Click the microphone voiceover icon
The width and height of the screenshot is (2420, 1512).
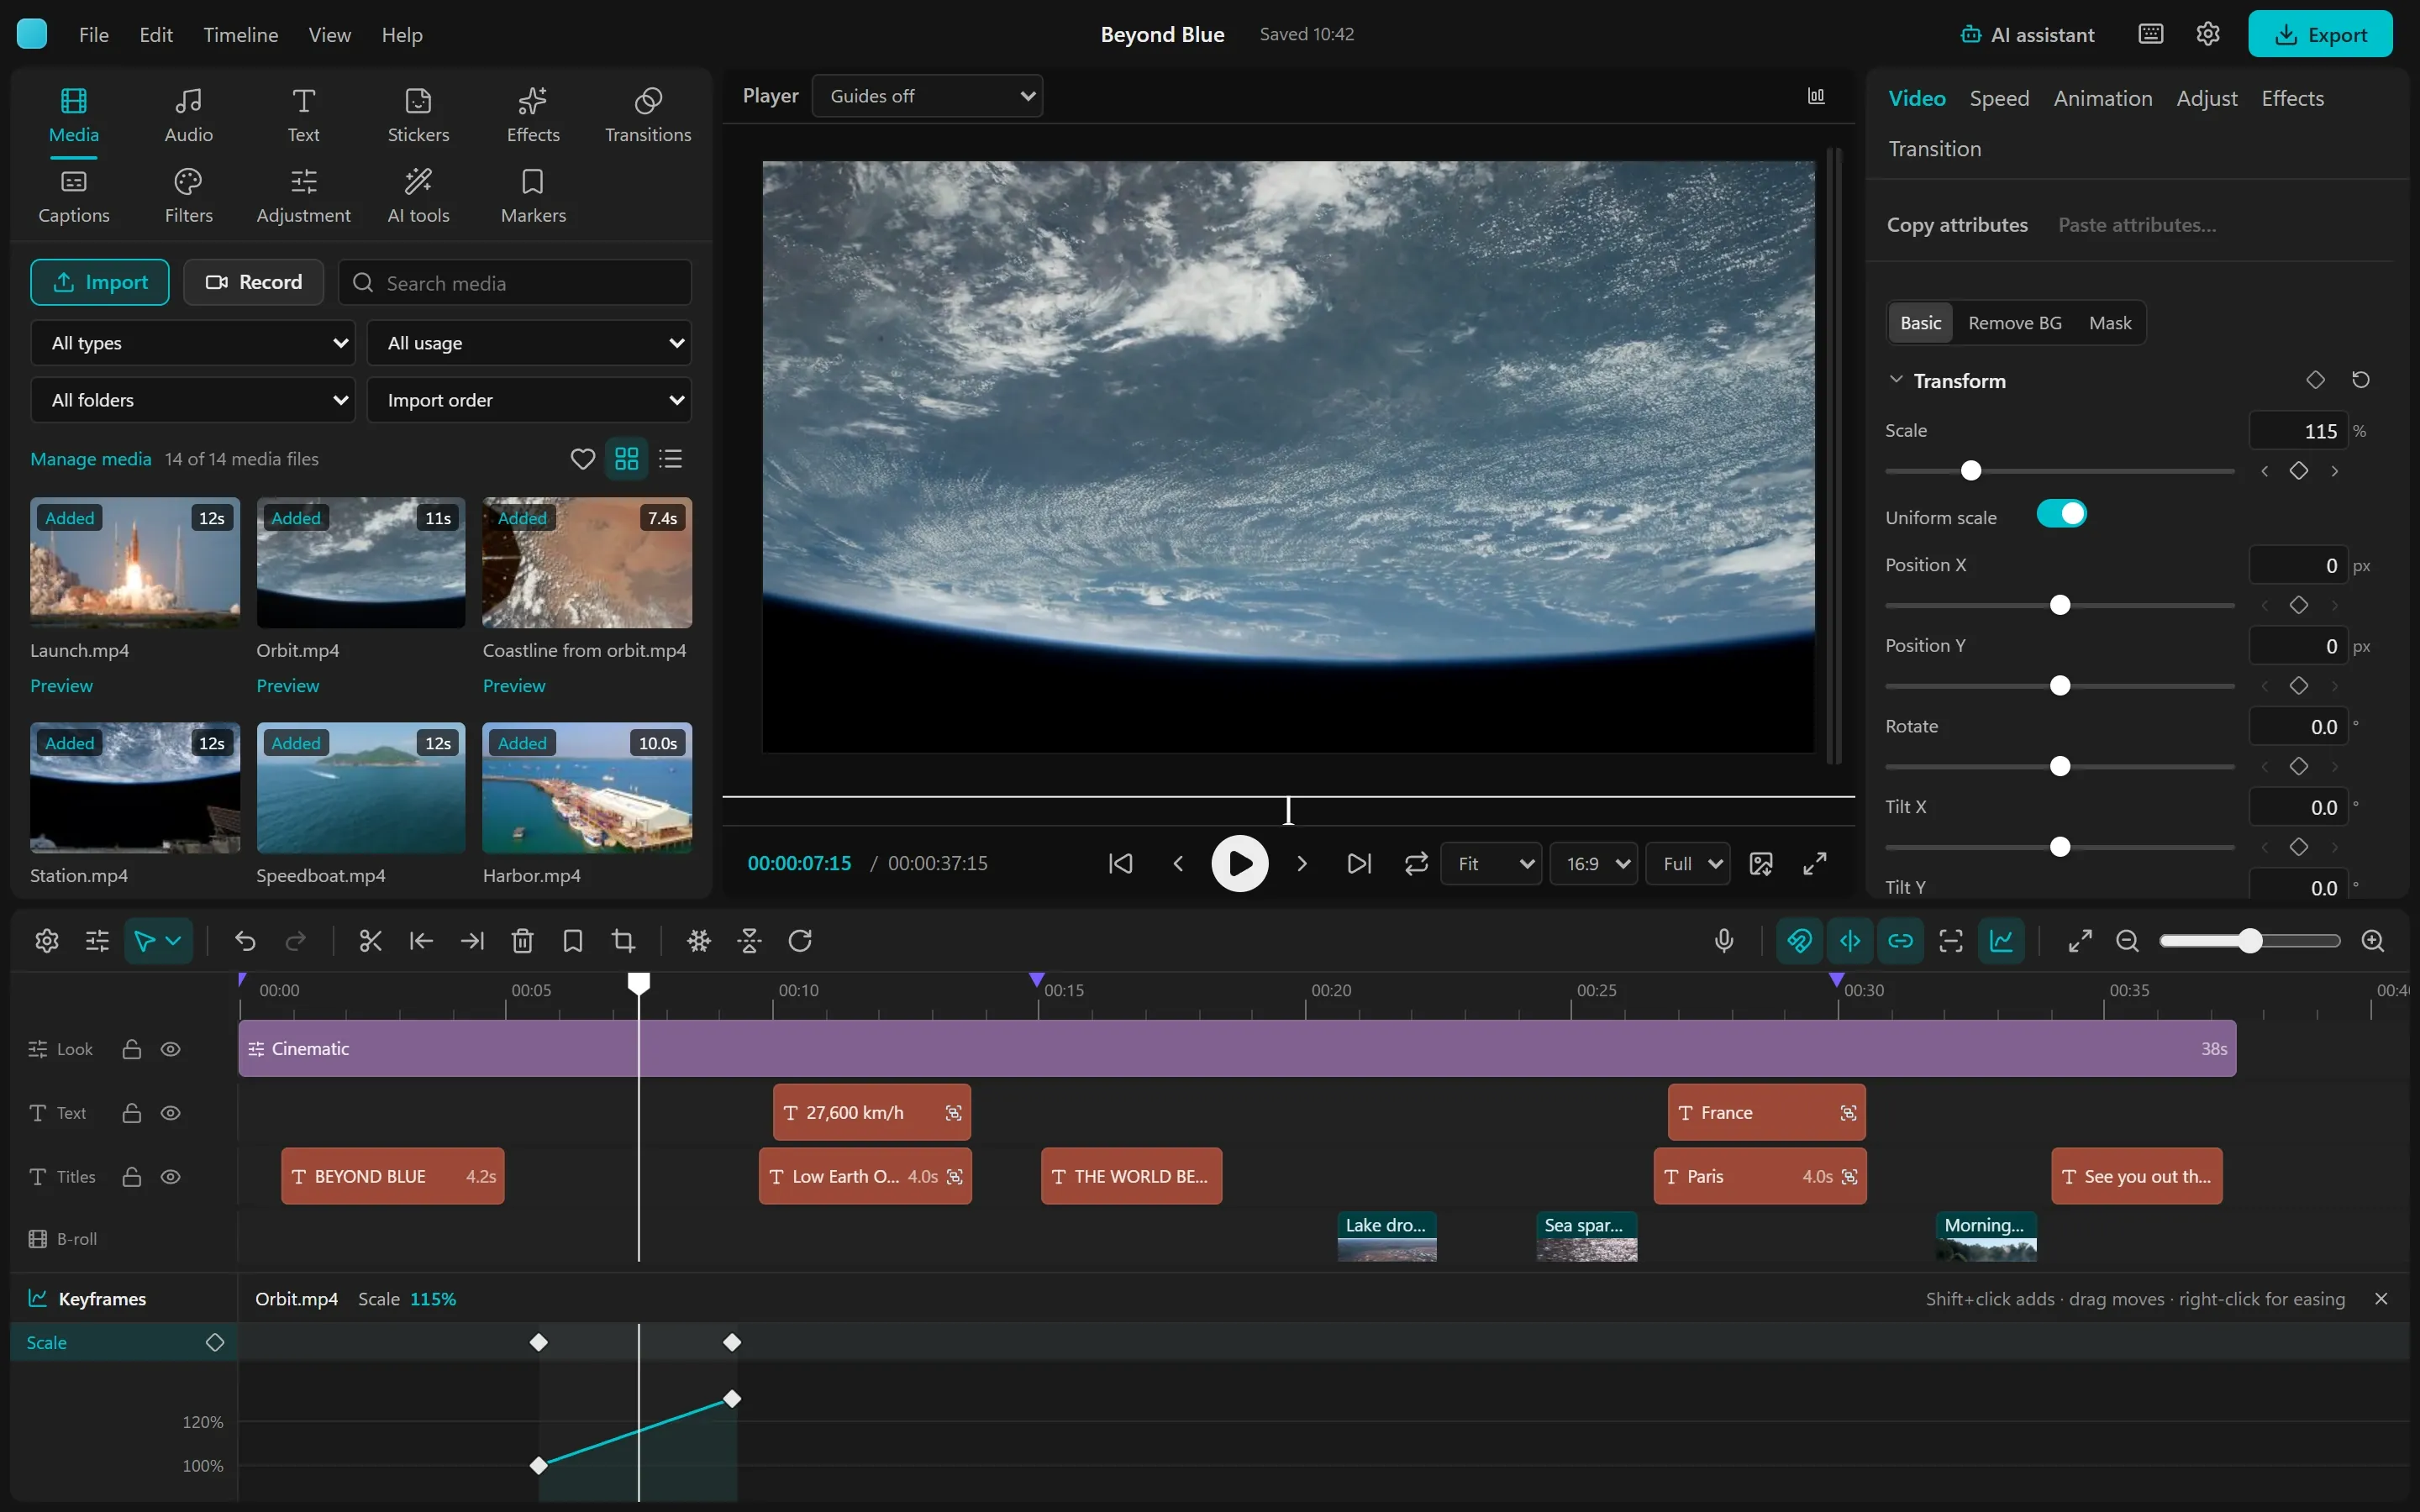[1724, 941]
